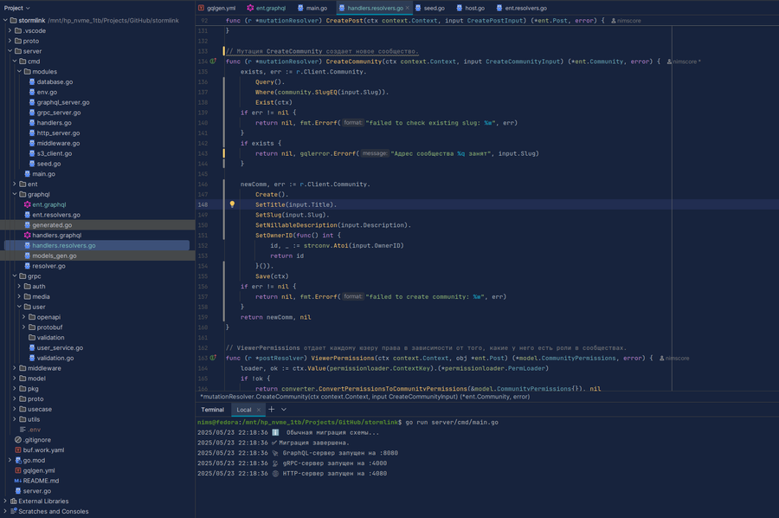This screenshot has height=518, width=779.
Task: Open user_service.go file icon
Action: pyautogui.click(x=32, y=347)
